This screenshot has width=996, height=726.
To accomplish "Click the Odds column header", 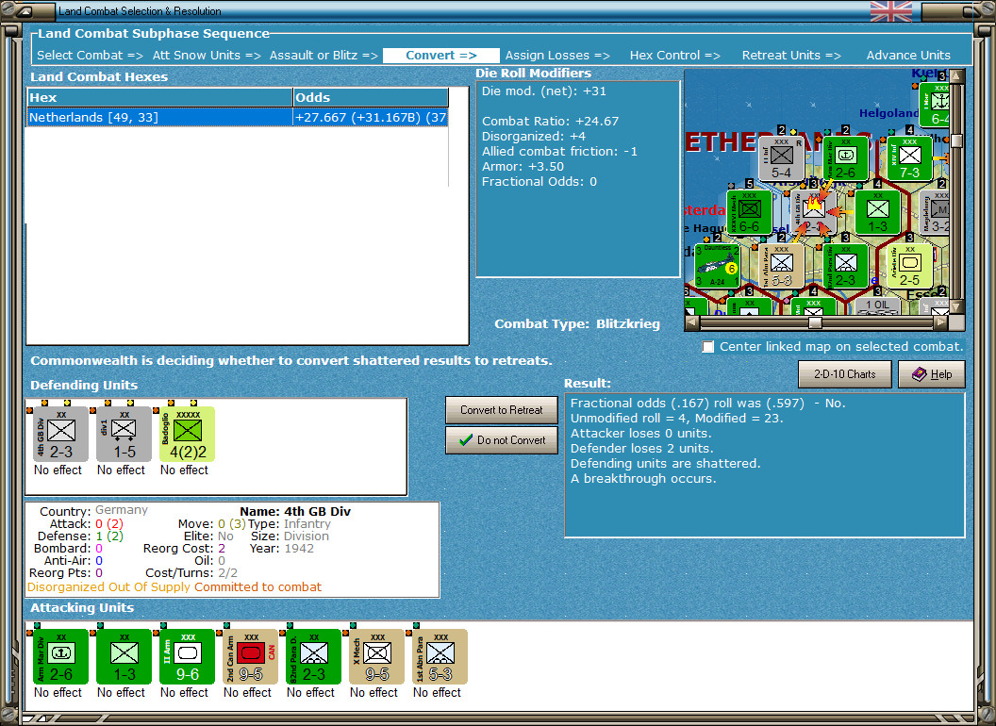I will point(371,98).
